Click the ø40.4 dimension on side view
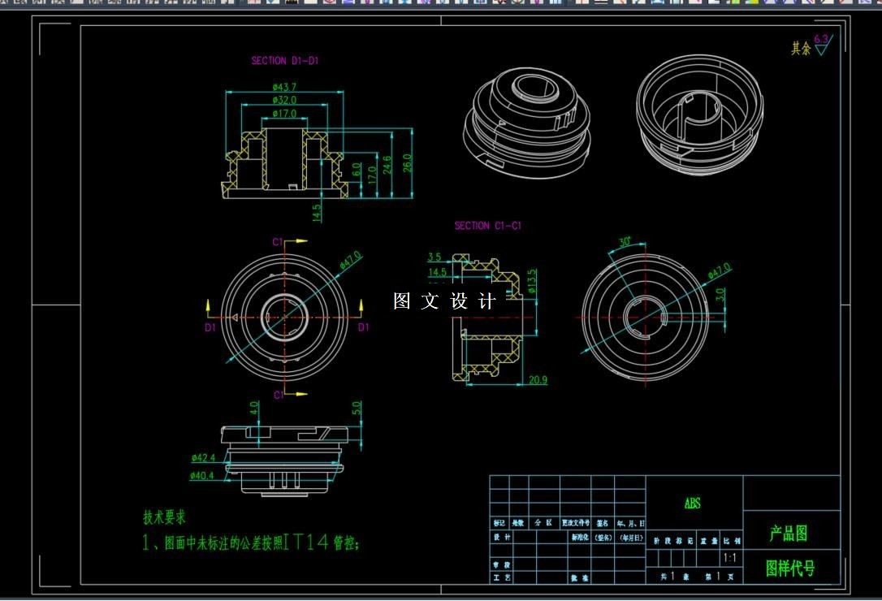This screenshot has height=601, width=882. coord(202,475)
